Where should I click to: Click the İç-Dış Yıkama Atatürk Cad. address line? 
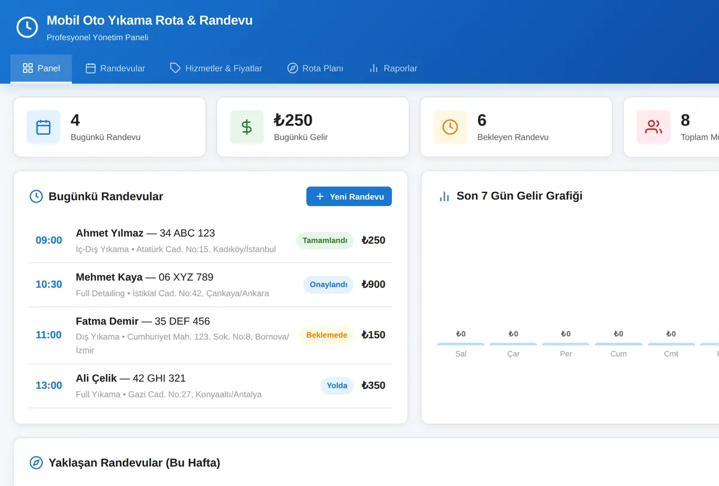(176, 249)
